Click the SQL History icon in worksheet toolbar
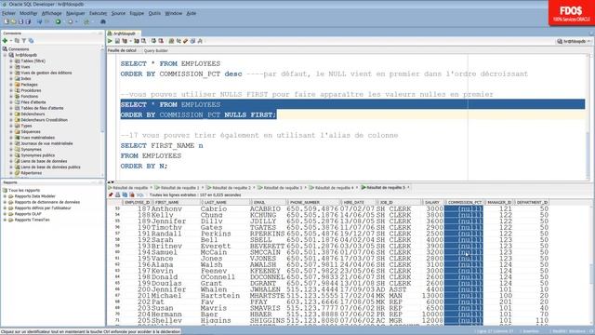The width and height of the screenshot is (595, 335). pyautogui.click(x=192, y=41)
